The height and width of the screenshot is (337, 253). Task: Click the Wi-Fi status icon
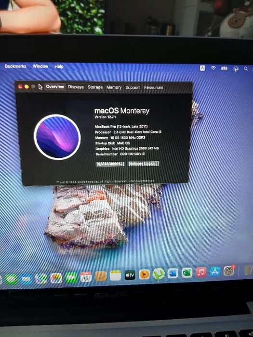click(213, 68)
